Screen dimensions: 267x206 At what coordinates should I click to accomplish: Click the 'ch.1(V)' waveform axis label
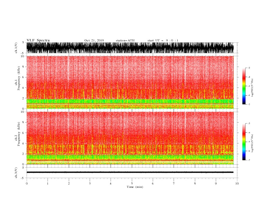pyautogui.click(x=16, y=48)
